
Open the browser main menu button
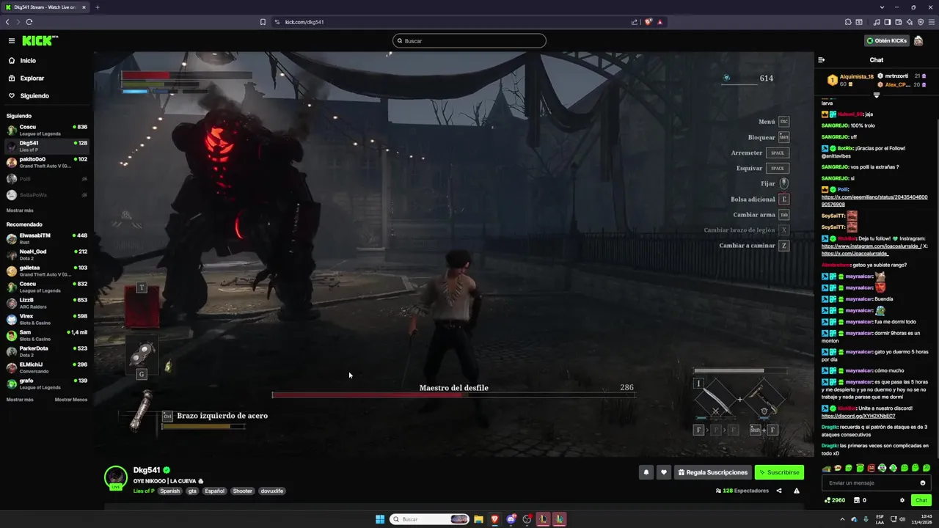click(x=931, y=22)
